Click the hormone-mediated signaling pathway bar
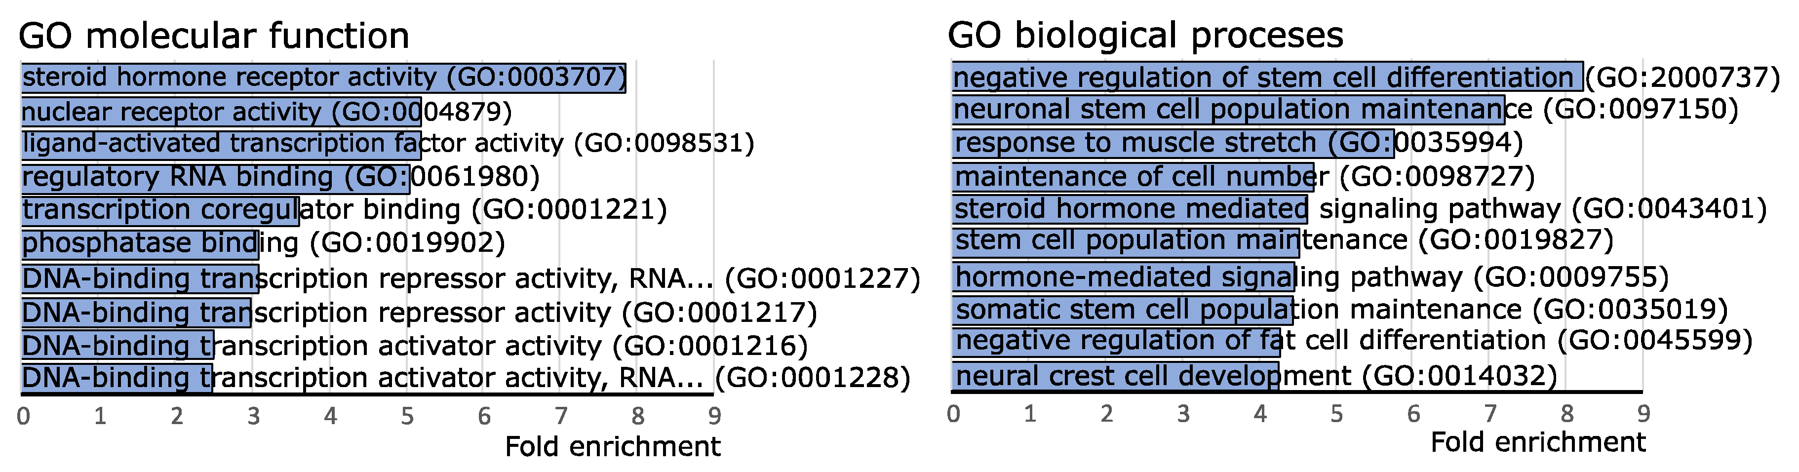This screenshot has width=1799, height=472. tap(1123, 277)
